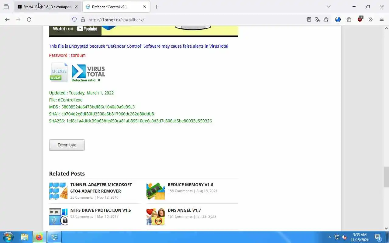
Task: Open Tunnel Adapter Microsoft 6to4 Adapter Remover post
Action: (x=101, y=188)
